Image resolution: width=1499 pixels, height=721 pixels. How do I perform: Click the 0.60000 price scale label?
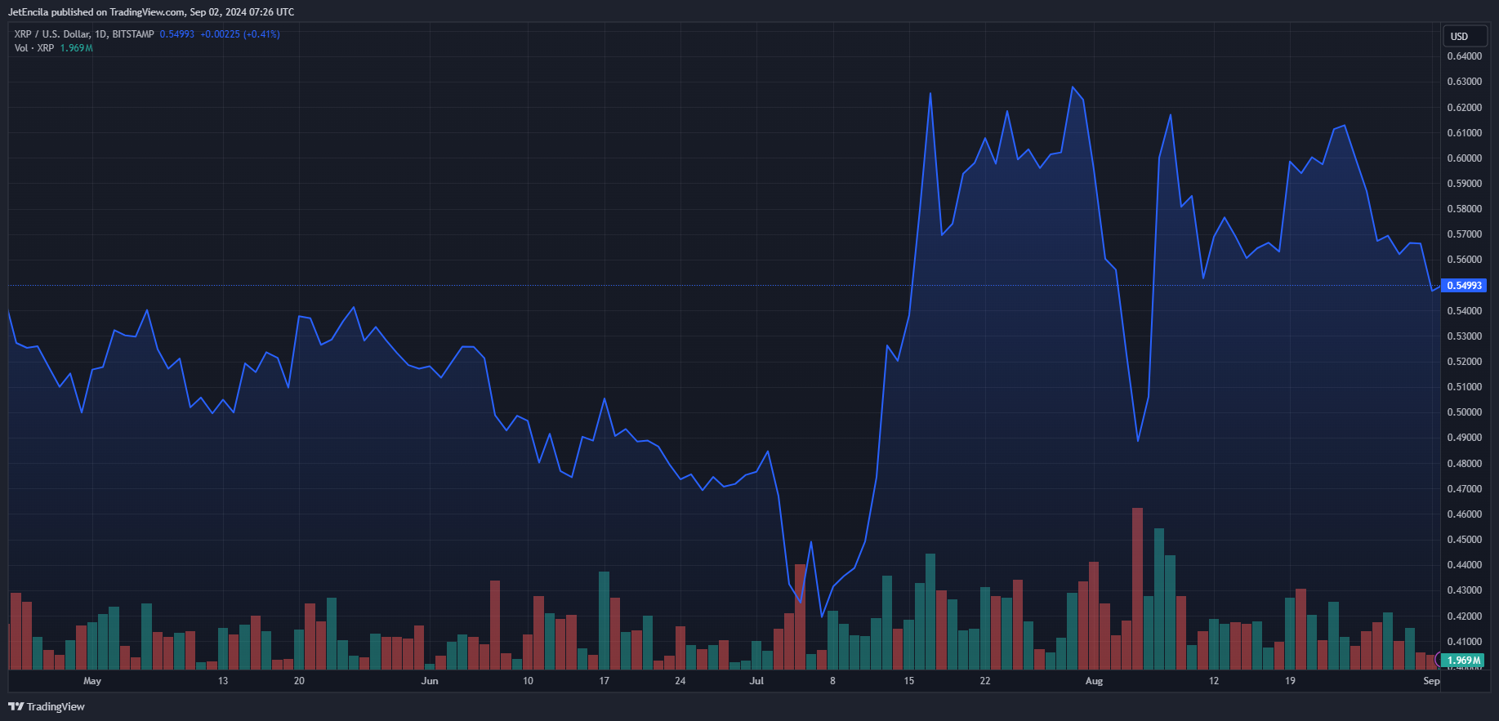pyautogui.click(x=1464, y=158)
